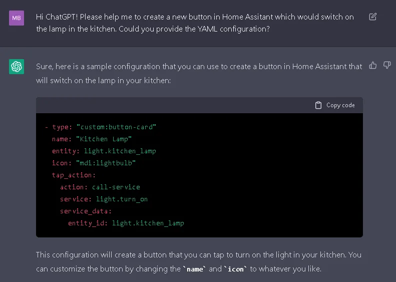396x282 pixels.
Task: Click the user prompt starting "Hi ChatGPT!"
Action: coord(195,23)
